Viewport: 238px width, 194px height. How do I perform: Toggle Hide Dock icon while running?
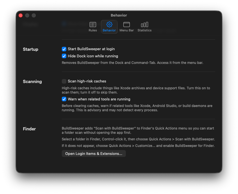64,56
